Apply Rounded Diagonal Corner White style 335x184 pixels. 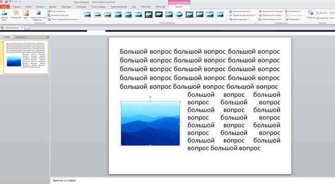[220, 15]
